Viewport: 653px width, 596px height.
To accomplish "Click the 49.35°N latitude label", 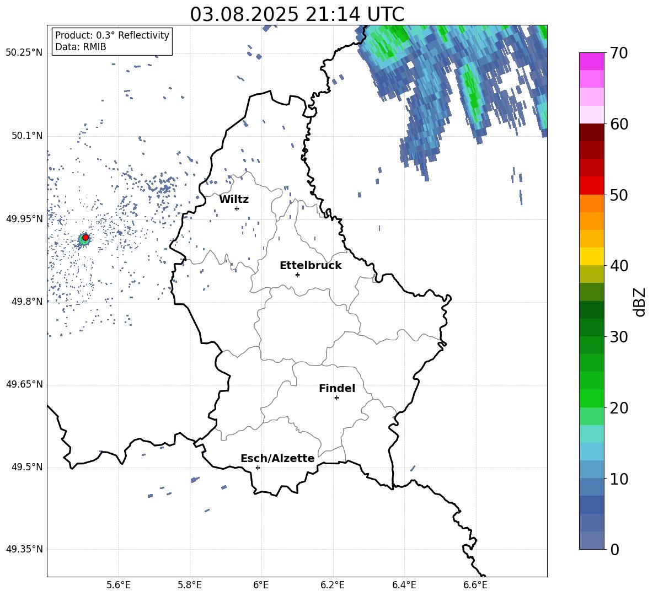I will [x=24, y=549].
